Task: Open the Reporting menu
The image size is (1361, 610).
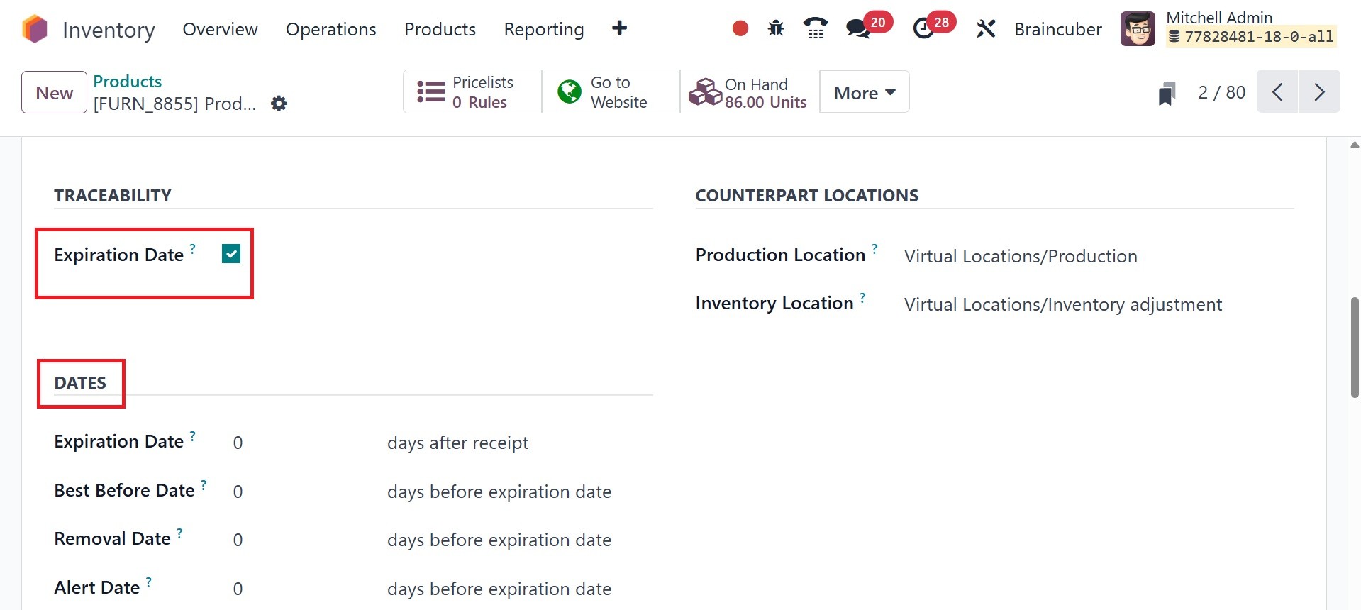Action: tap(543, 29)
